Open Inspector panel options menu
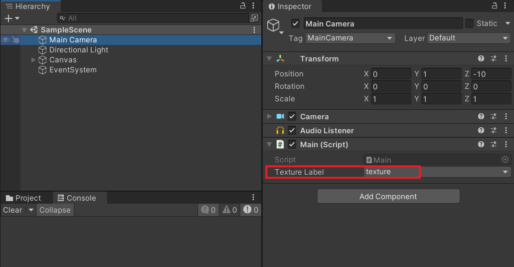514x267 pixels. pos(505,5)
